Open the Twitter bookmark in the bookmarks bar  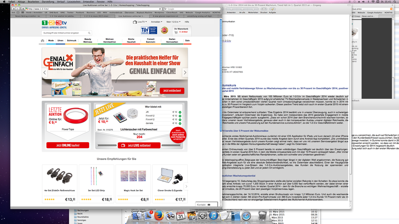coord(70,12)
